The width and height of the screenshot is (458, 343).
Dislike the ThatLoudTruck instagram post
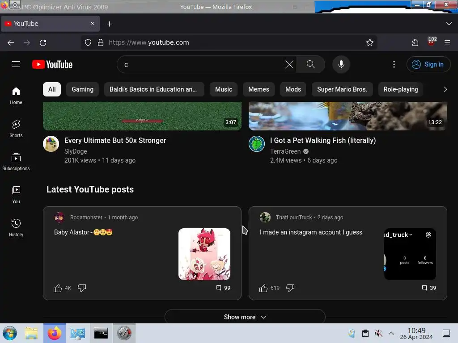pyautogui.click(x=290, y=288)
